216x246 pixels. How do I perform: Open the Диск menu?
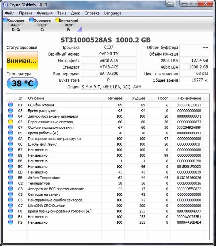click(75, 13)
